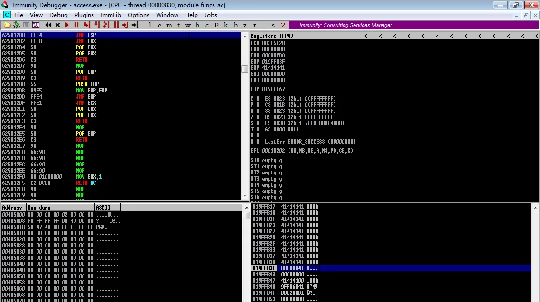Open the Jobs menu
Screen dimensions: 540x302
coord(211,15)
